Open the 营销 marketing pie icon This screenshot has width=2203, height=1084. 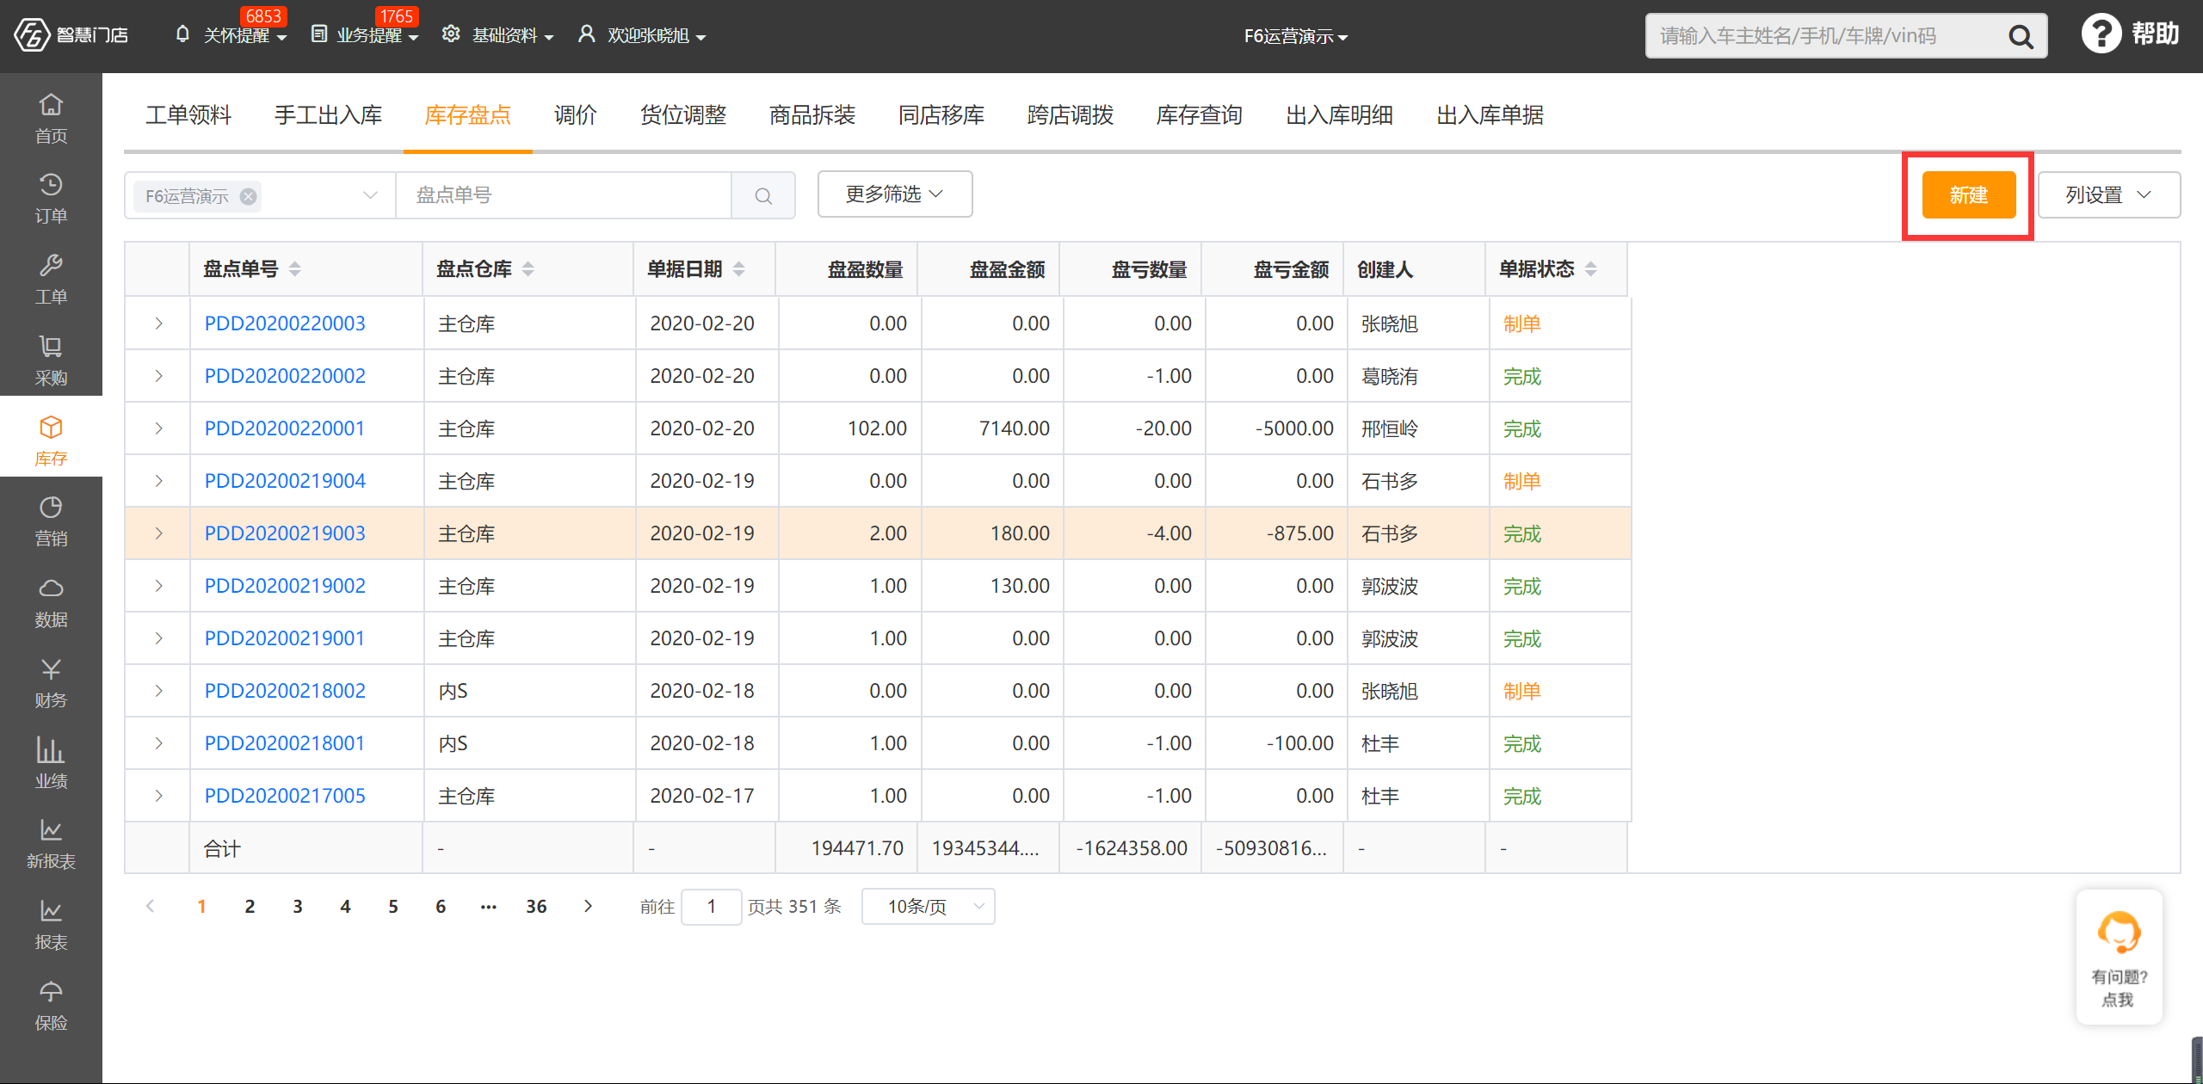[x=51, y=521]
